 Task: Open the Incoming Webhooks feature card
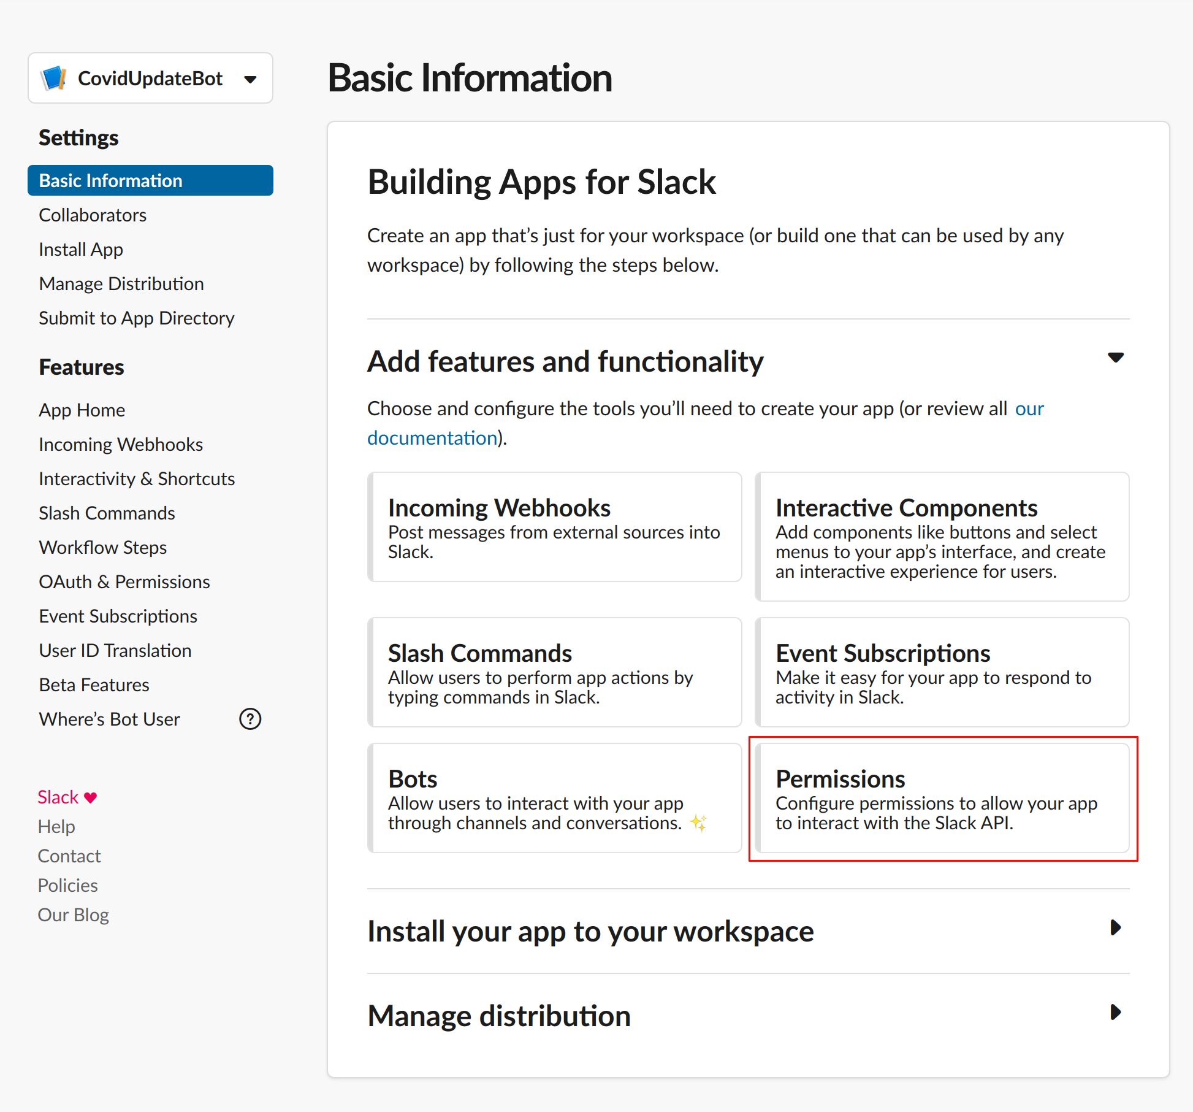click(555, 527)
